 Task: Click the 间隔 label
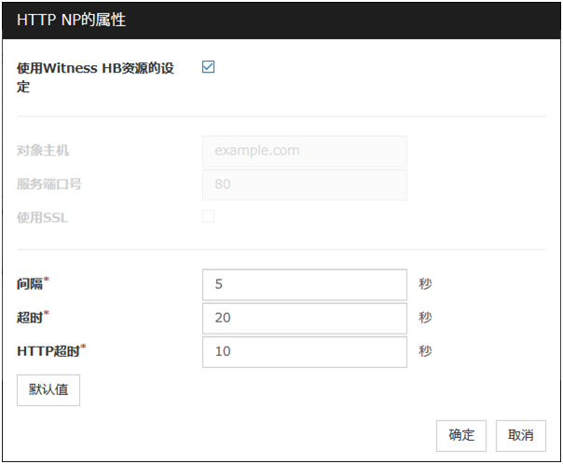tap(33, 284)
